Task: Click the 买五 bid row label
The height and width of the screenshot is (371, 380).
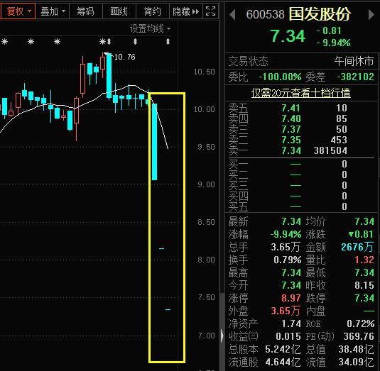Action: tap(238, 206)
